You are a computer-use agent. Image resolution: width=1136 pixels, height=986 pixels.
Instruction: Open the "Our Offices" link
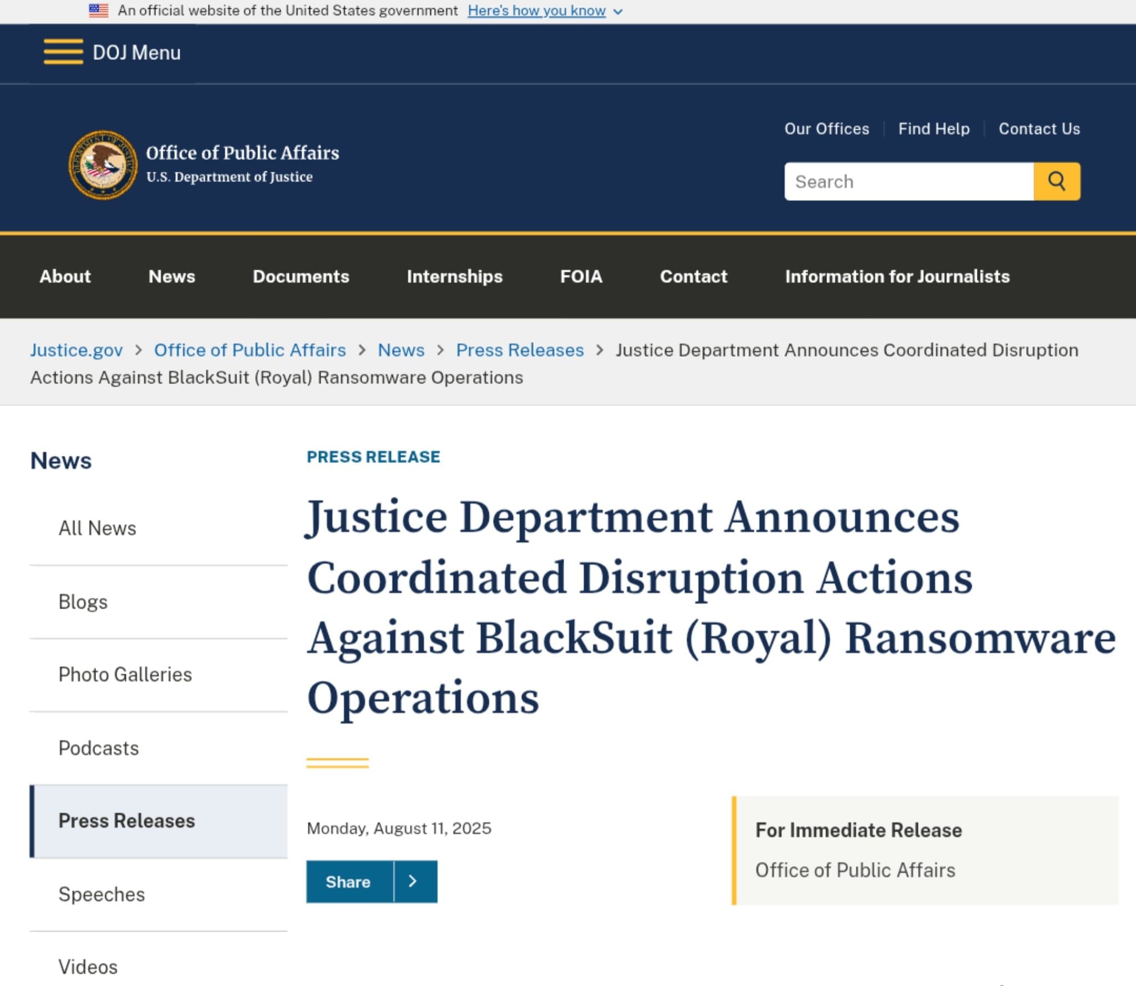pos(826,129)
